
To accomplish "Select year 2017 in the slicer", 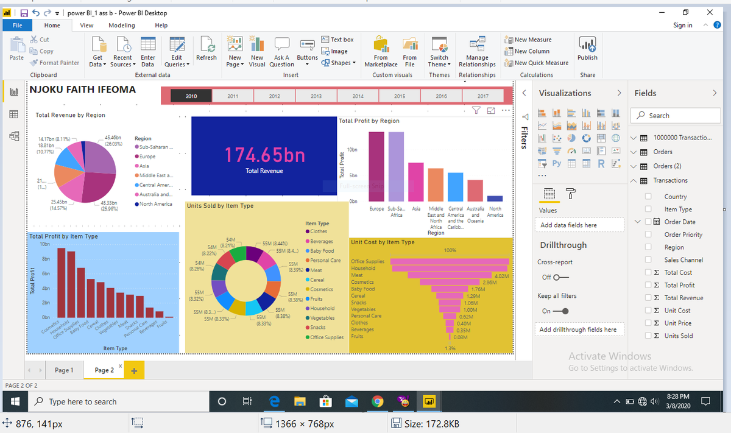I will pos(482,96).
